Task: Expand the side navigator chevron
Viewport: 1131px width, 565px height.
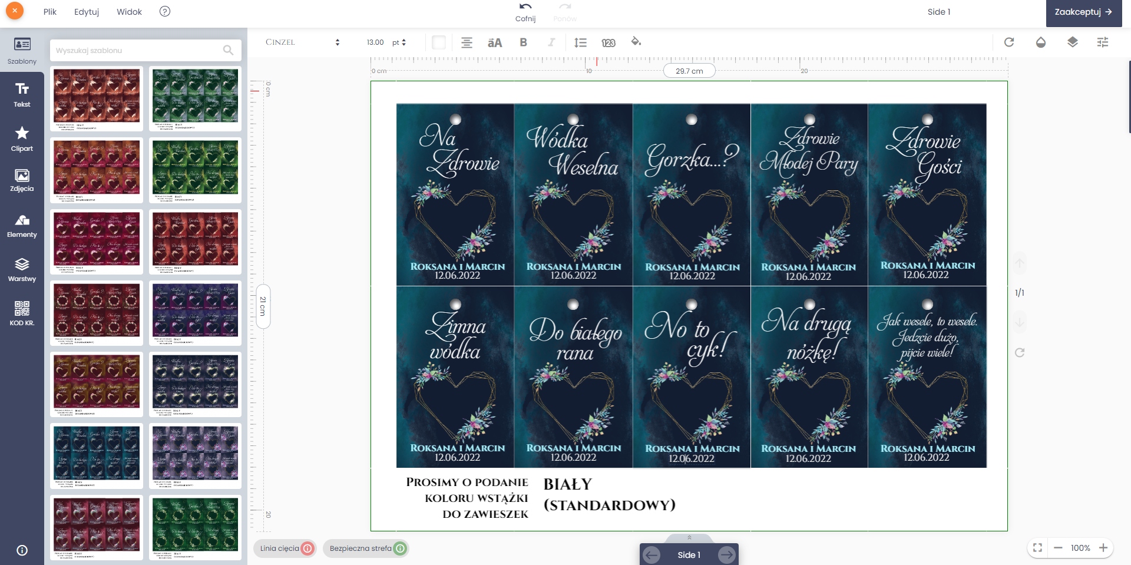Action: tap(689, 537)
